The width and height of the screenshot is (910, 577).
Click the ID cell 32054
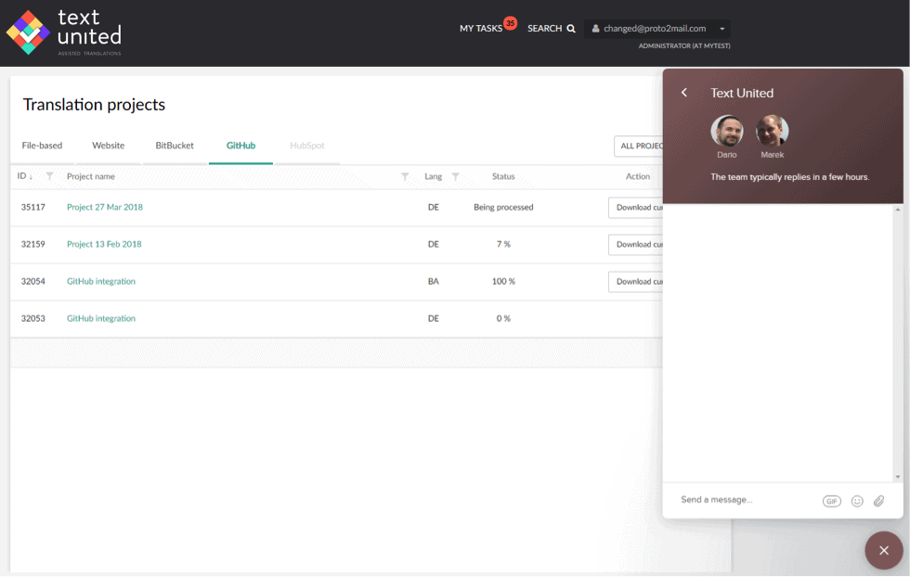click(x=33, y=281)
